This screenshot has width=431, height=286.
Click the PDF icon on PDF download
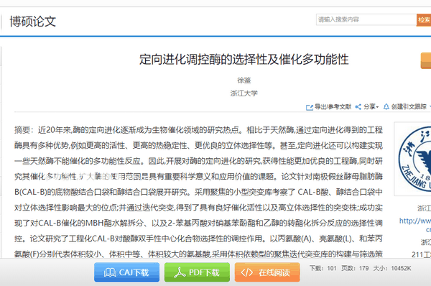coord(180,272)
